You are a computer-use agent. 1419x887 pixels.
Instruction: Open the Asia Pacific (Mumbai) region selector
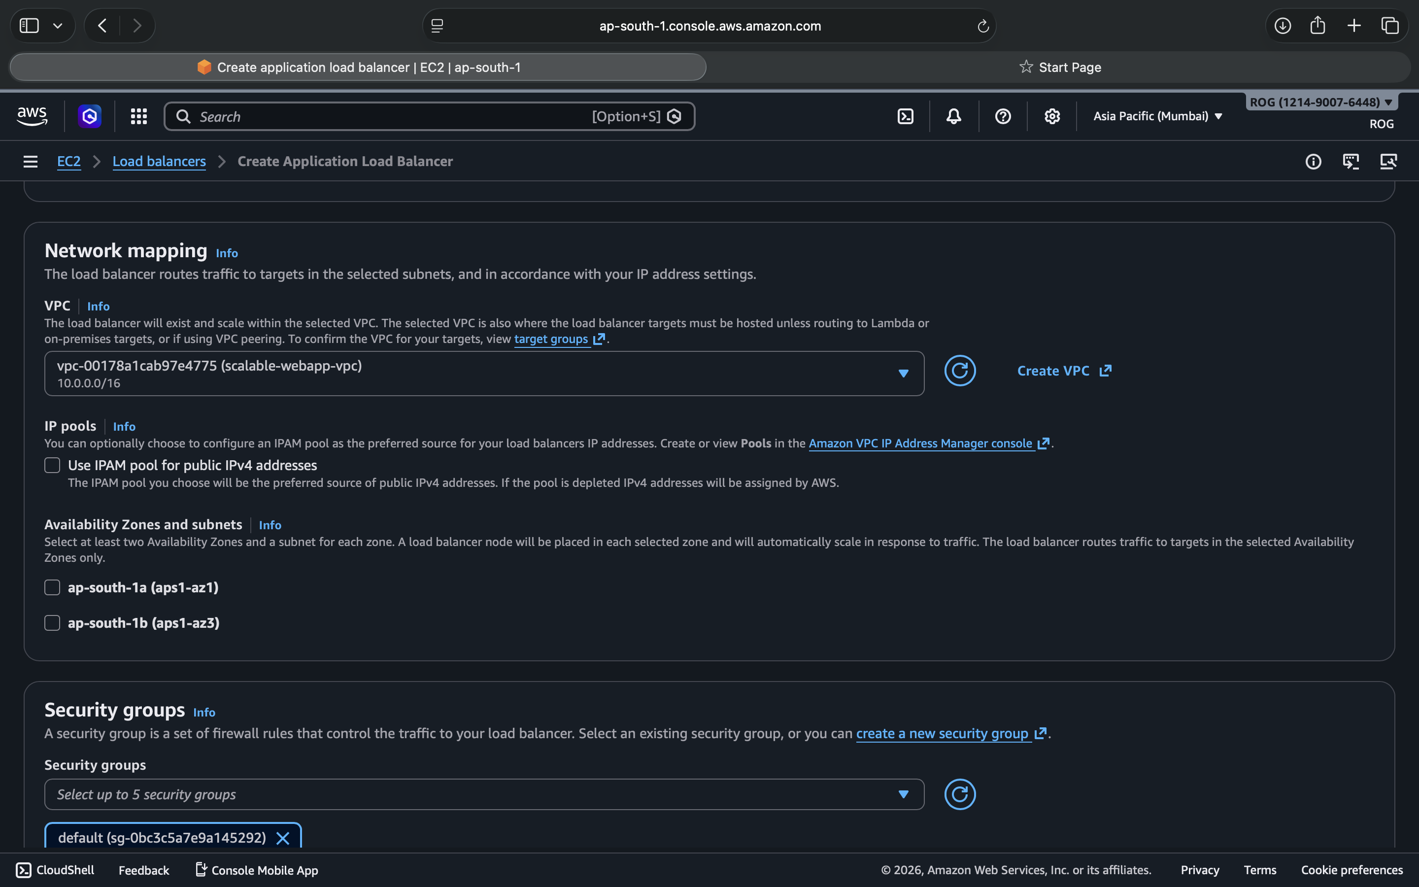1157,116
